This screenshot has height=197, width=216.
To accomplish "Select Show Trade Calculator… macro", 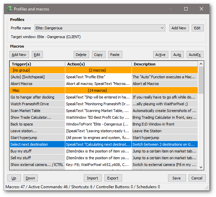I will click(x=37, y=117).
